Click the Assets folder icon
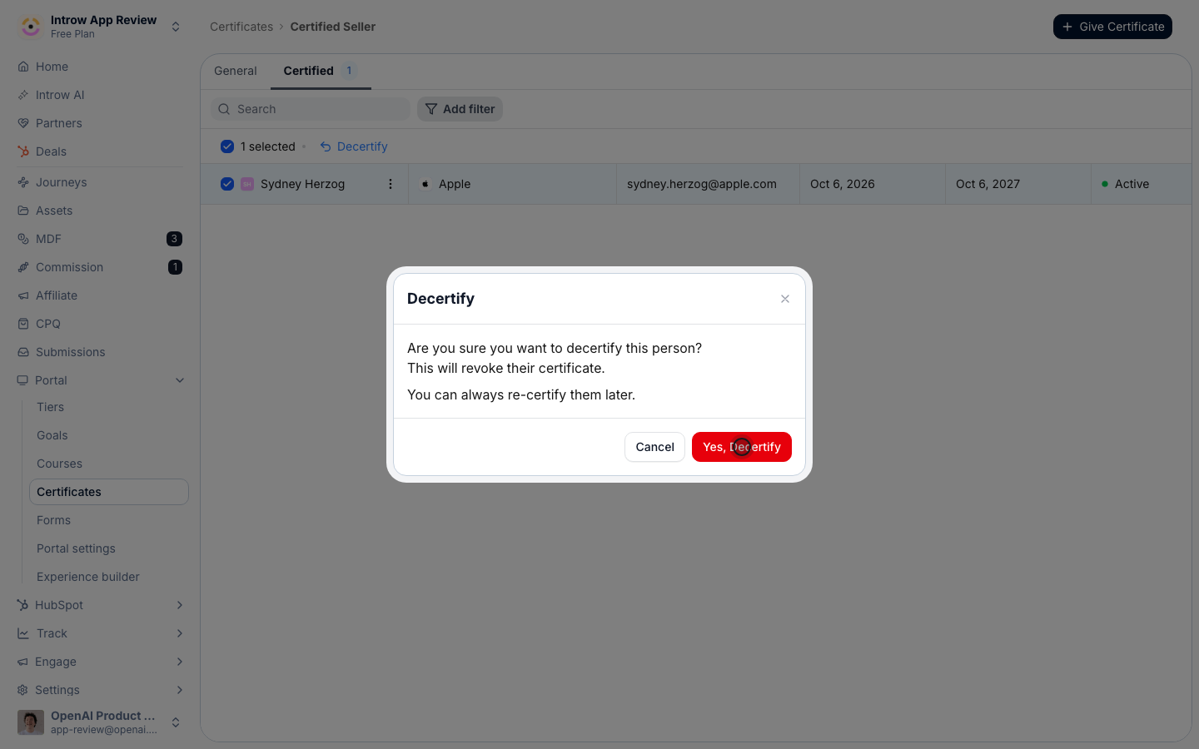This screenshot has height=749, width=1199. tap(23, 211)
